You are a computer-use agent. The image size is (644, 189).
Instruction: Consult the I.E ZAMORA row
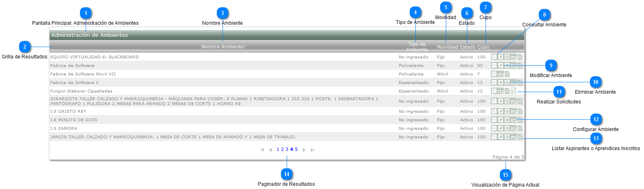(x=494, y=128)
